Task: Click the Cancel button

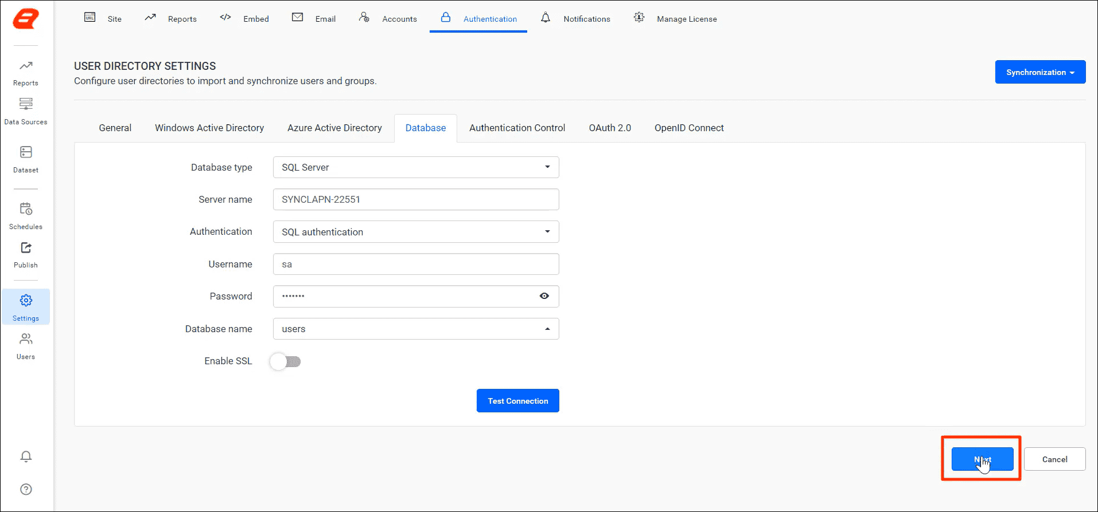Action: pos(1054,459)
